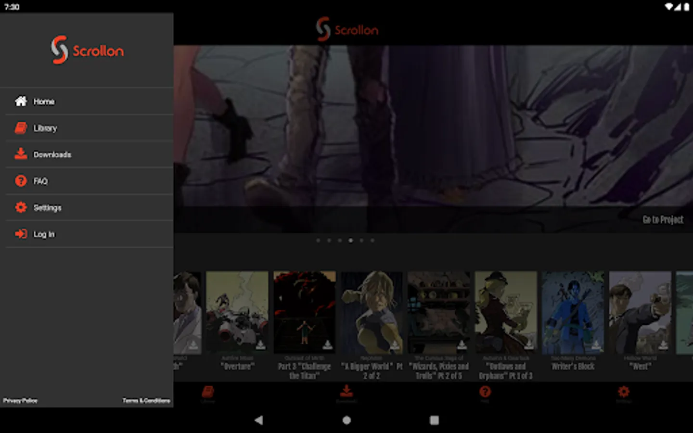The width and height of the screenshot is (693, 433).
Task: Select the second carousel page dot
Action: pyautogui.click(x=329, y=240)
